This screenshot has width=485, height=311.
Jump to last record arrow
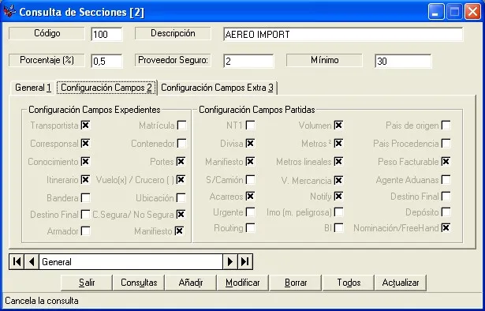point(245,262)
